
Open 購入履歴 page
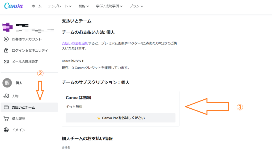18,118
